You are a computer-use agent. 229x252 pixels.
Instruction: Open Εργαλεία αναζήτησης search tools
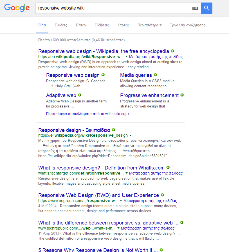click(x=187, y=25)
